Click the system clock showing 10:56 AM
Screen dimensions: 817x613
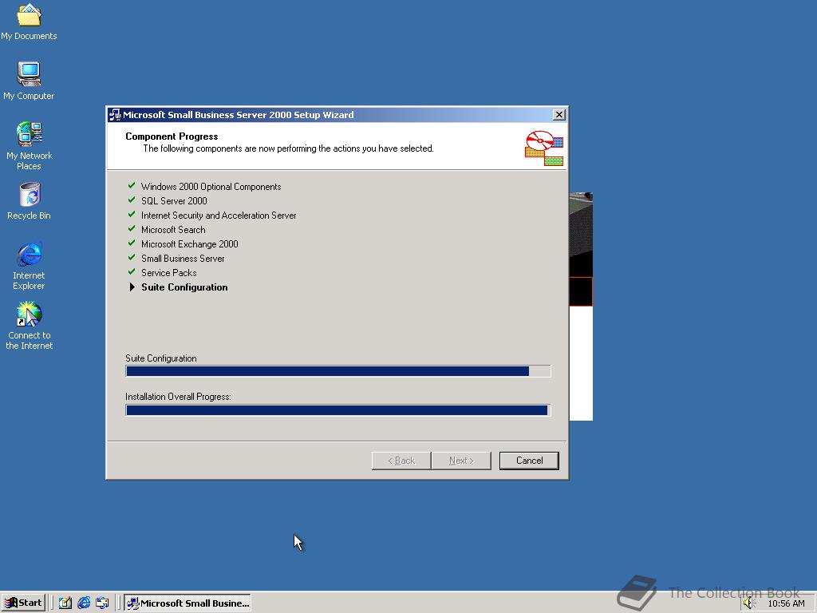(786, 603)
